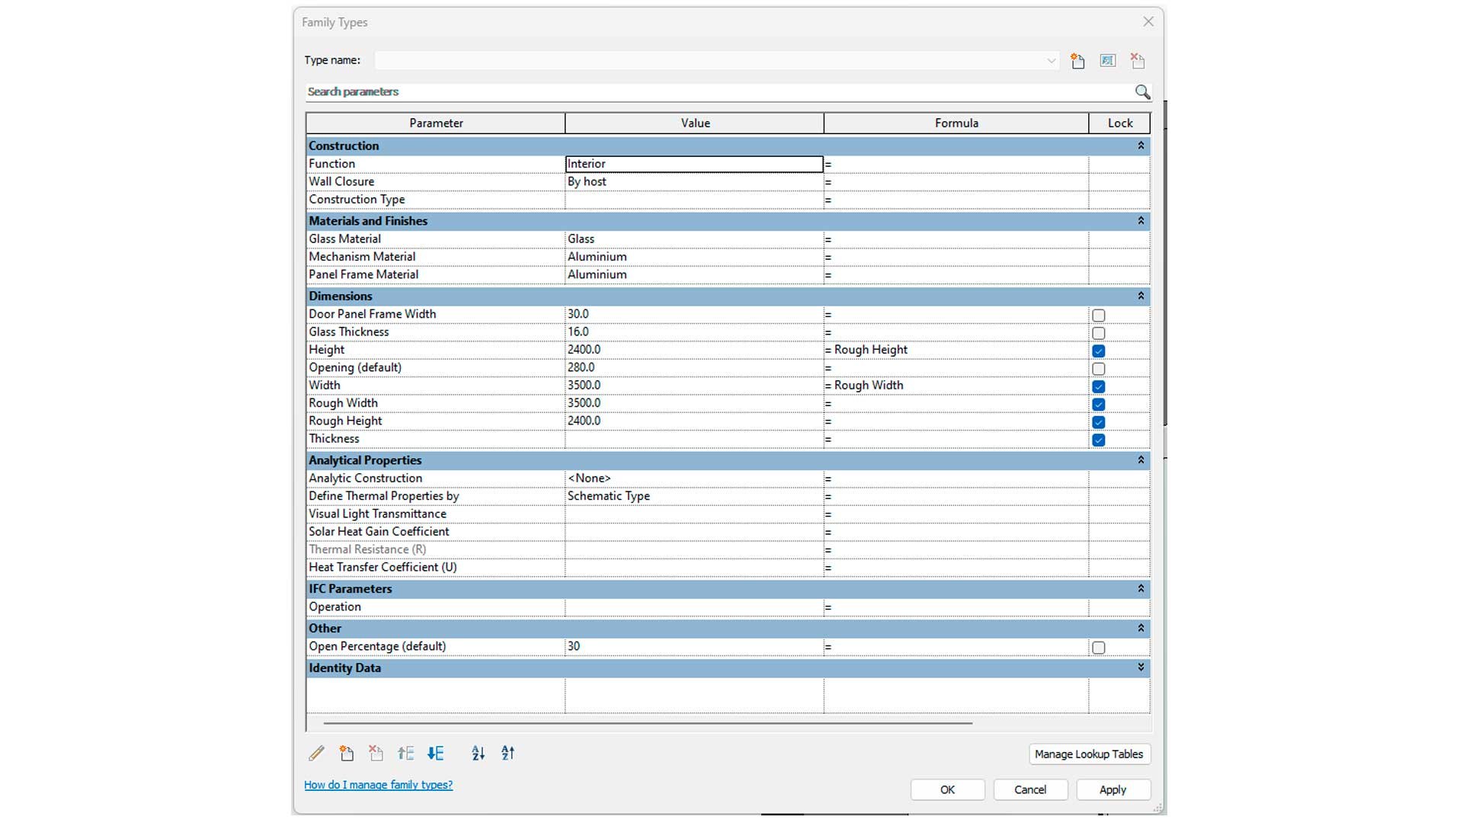The height and width of the screenshot is (823, 1463).
Task: Click the New Type icon near Type name
Action: (x=1077, y=61)
